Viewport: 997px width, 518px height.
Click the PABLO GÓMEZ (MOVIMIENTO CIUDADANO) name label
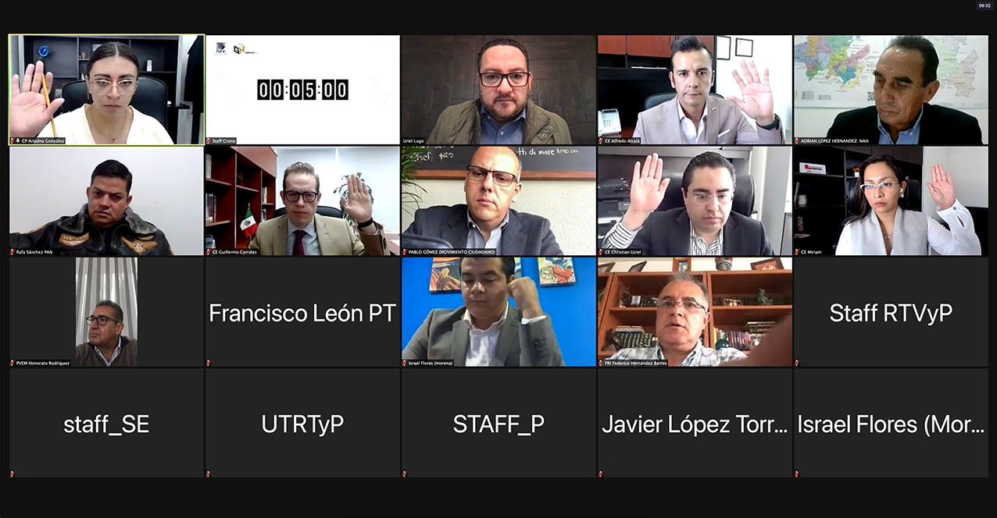(452, 252)
